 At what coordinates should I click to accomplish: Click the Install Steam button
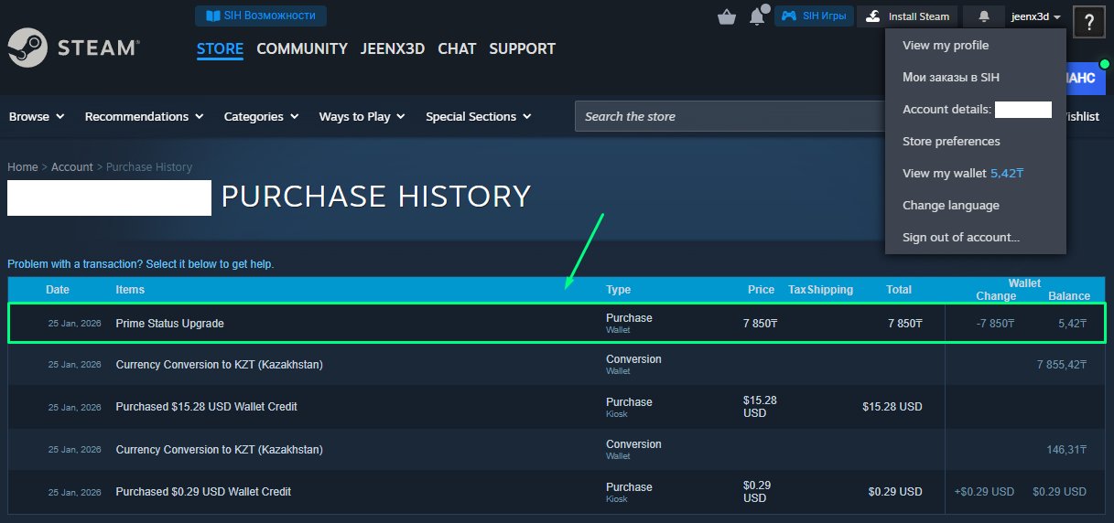pos(908,16)
